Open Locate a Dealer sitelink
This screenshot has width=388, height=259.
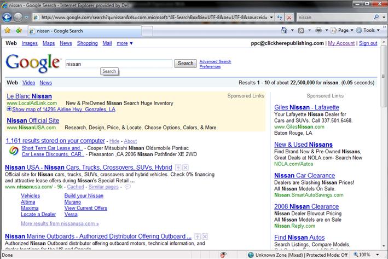coord(38,214)
